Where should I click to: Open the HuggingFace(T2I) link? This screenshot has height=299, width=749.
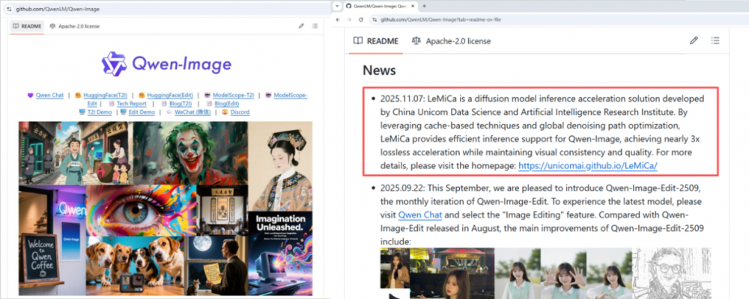click(x=105, y=96)
